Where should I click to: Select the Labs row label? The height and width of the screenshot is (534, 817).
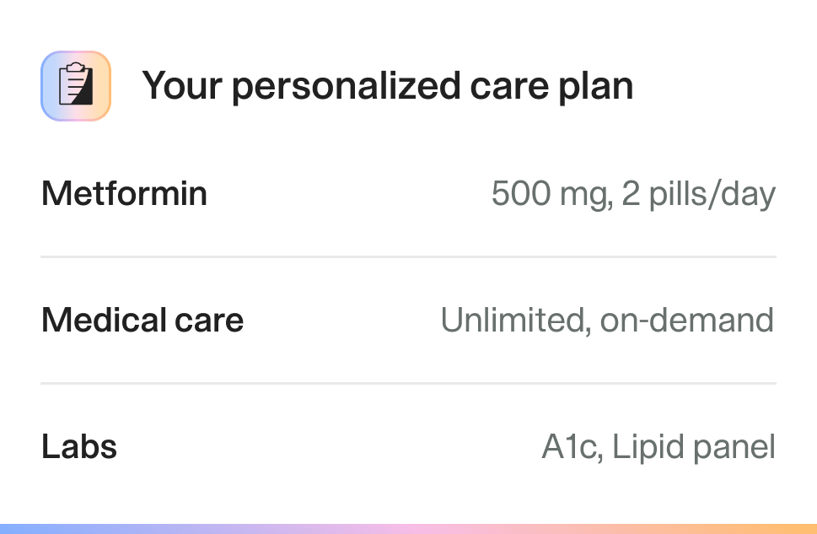79,446
